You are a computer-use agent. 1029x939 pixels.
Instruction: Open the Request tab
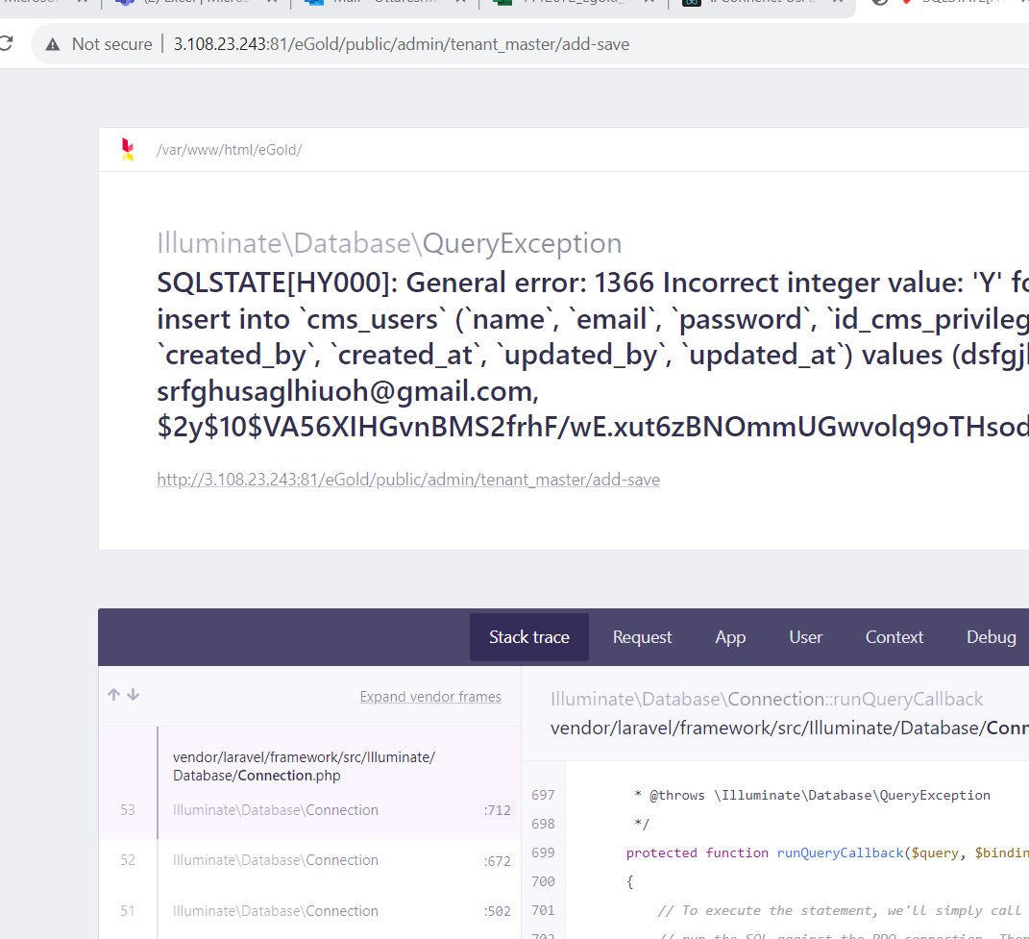642,637
